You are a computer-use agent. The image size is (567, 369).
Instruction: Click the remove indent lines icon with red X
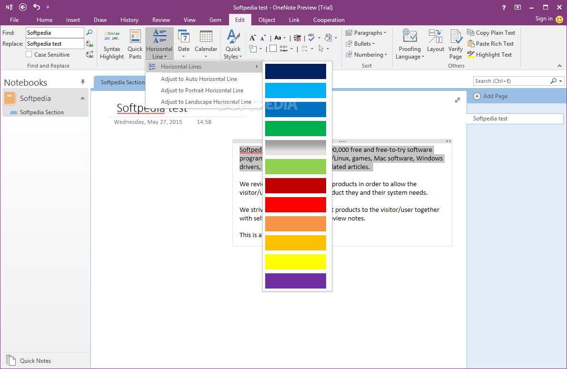297,38
